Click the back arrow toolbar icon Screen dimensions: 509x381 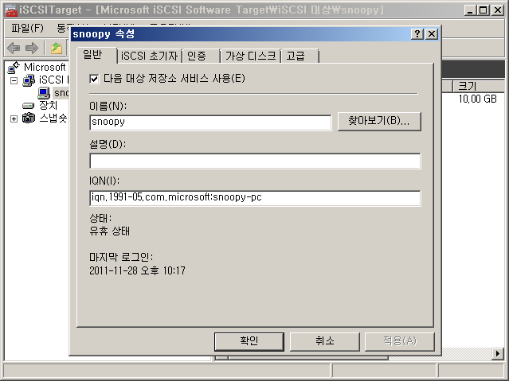14,48
